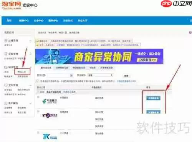
Task: Click 交易管理 section icon in sidebar
Action: pos(6,54)
